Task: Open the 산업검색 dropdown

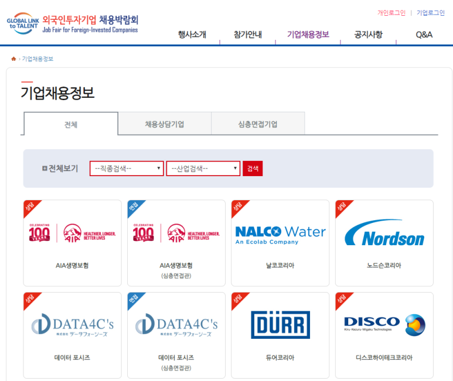Action: click(x=203, y=169)
